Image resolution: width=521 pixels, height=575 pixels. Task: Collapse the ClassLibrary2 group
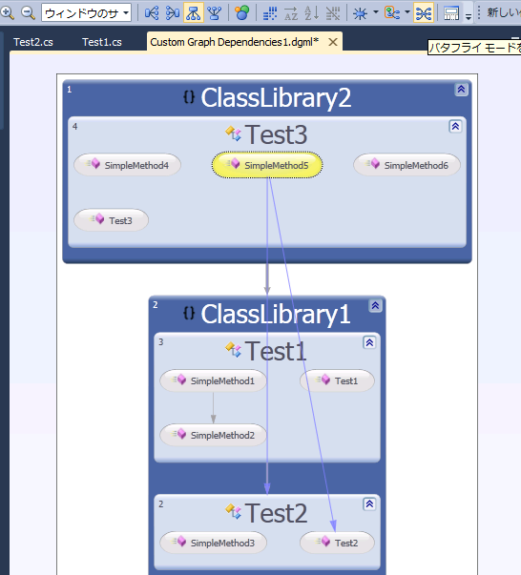point(461,89)
